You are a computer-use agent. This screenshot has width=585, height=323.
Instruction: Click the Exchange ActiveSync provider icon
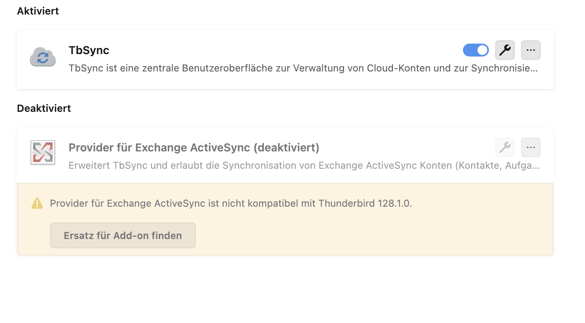(x=43, y=153)
